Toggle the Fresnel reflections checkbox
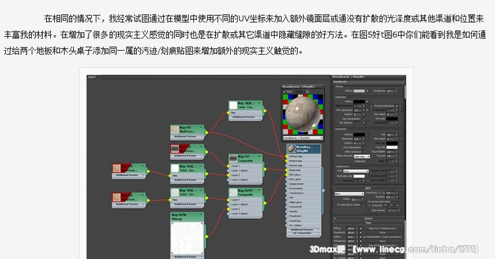This screenshot has width=495, height=259. pyautogui.click(x=397, y=106)
